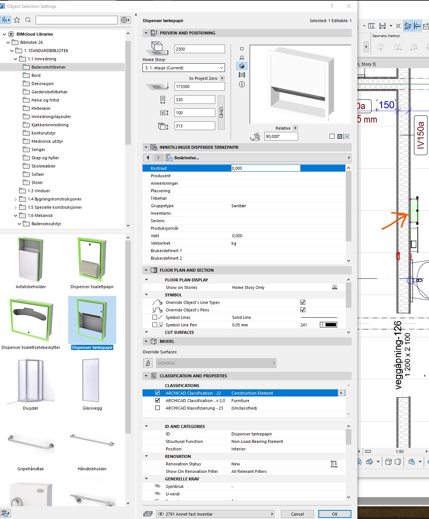Collapse the Preview and Positioning panel
Screen dimensions: 429x519
(146, 33)
